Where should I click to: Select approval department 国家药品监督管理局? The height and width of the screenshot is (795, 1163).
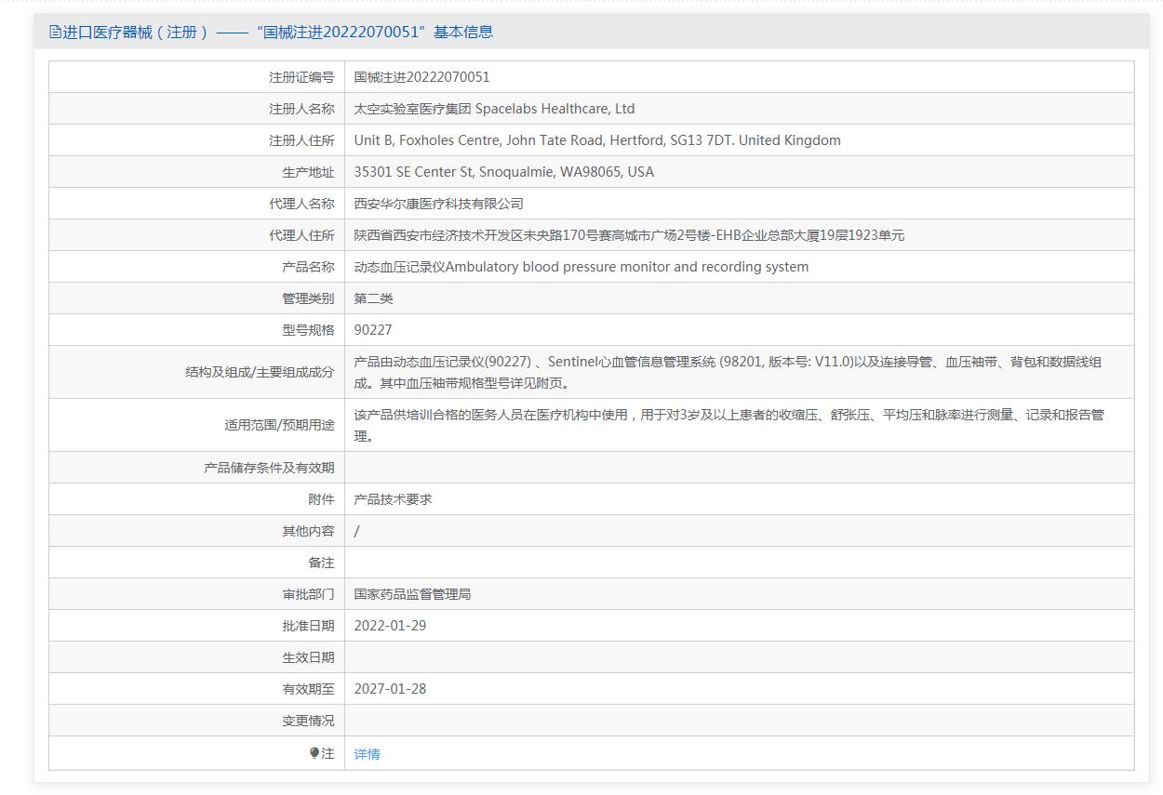click(x=412, y=594)
